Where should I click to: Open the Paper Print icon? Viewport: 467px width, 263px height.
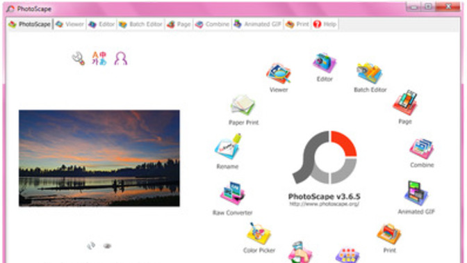click(x=243, y=105)
